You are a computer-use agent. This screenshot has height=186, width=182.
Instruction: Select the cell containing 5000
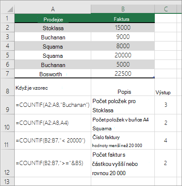coord(123,65)
